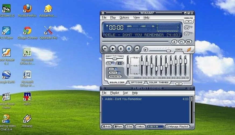235x135 pixels.
Task: Click the 12K equalizer band slider
Action: (176, 62)
